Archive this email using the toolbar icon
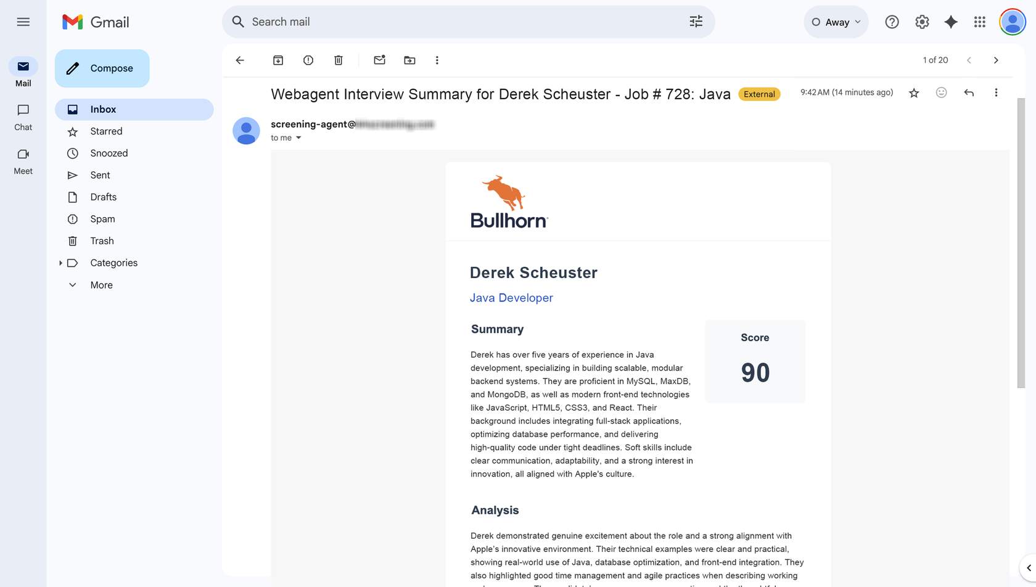The width and height of the screenshot is (1036, 587). pyautogui.click(x=278, y=60)
